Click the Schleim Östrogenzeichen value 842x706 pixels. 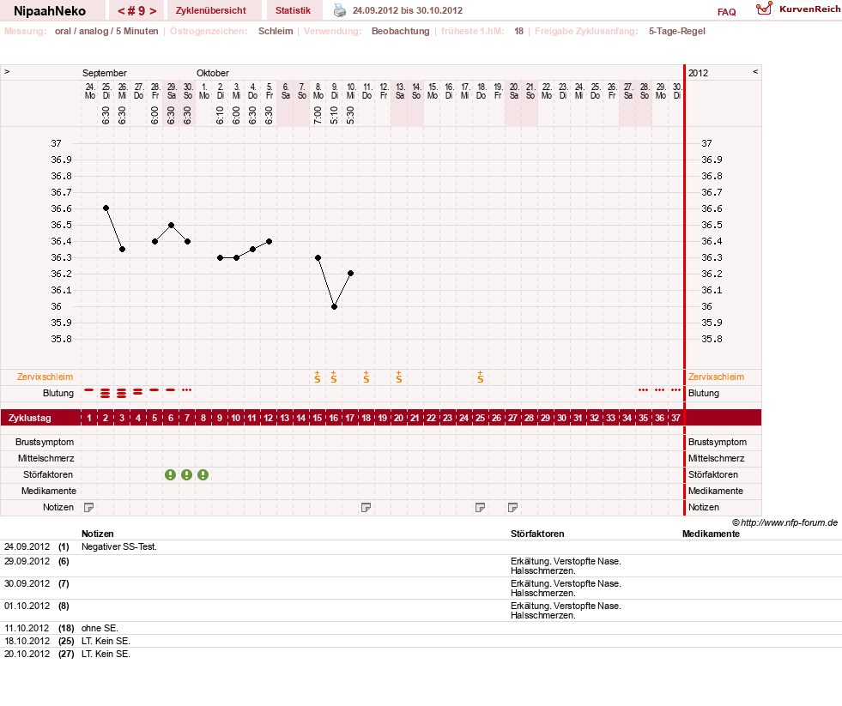pos(276,31)
